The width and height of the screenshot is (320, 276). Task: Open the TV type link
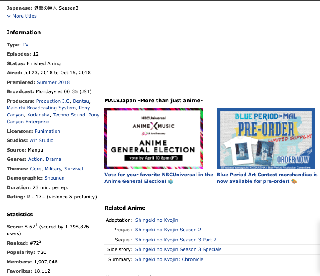coord(25,45)
